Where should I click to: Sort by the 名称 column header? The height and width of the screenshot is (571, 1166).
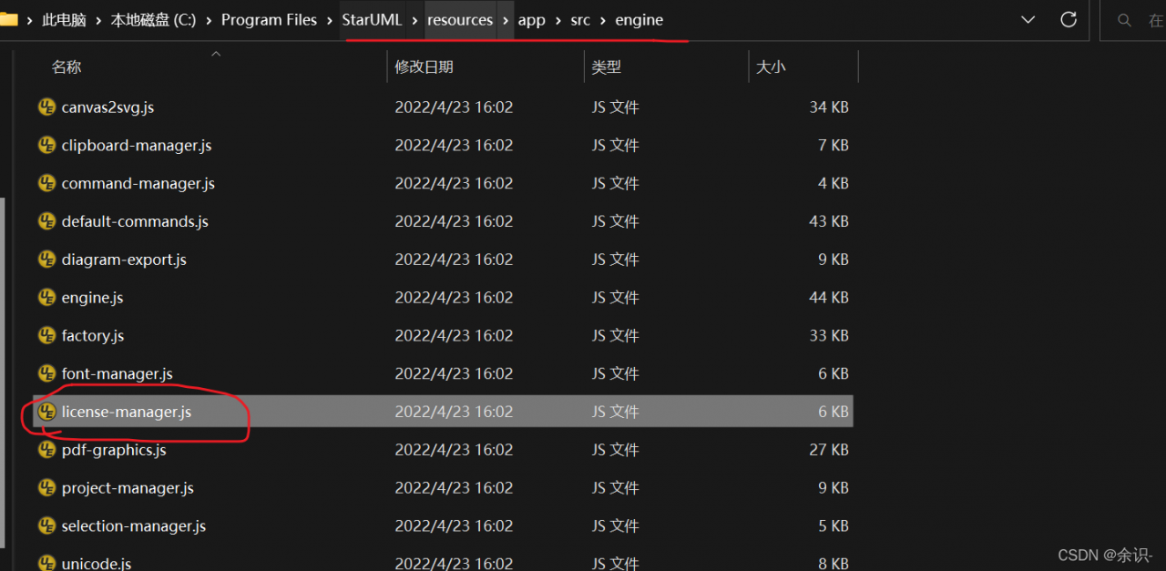tap(66, 67)
